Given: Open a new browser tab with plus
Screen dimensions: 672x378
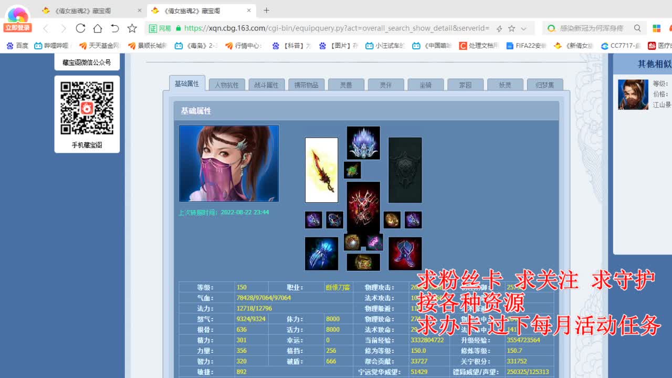Looking at the screenshot, I should 266,10.
